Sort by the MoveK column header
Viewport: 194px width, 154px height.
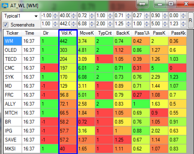(x=86, y=33)
